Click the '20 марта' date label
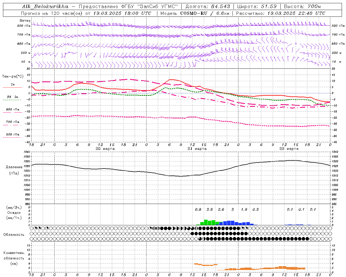 pyautogui.click(x=105, y=149)
